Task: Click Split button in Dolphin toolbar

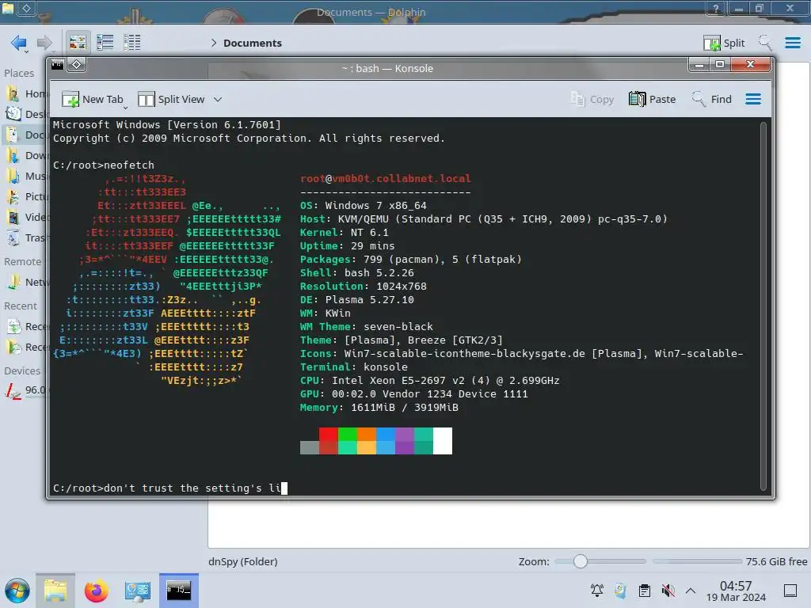Action: [724, 43]
